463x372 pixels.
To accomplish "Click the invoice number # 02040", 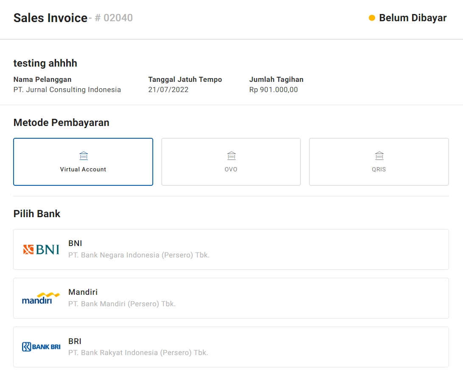I will [x=114, y=18].
